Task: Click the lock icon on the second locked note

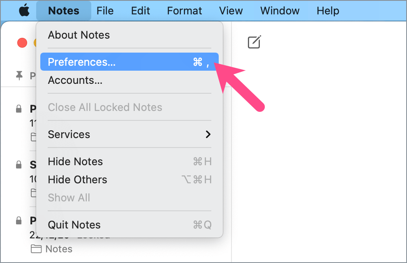Action: 18,164
